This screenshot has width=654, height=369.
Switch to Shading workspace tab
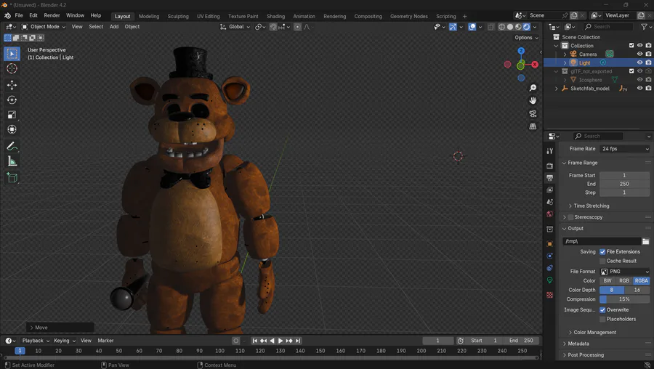coord(275,16)
